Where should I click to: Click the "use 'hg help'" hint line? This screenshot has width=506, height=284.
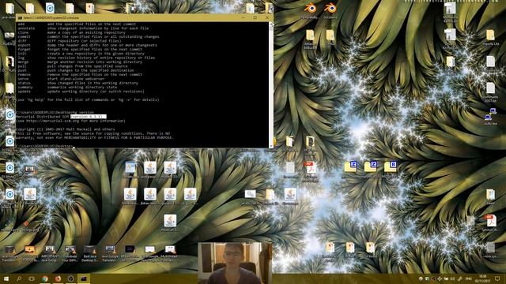click(88, 100)
